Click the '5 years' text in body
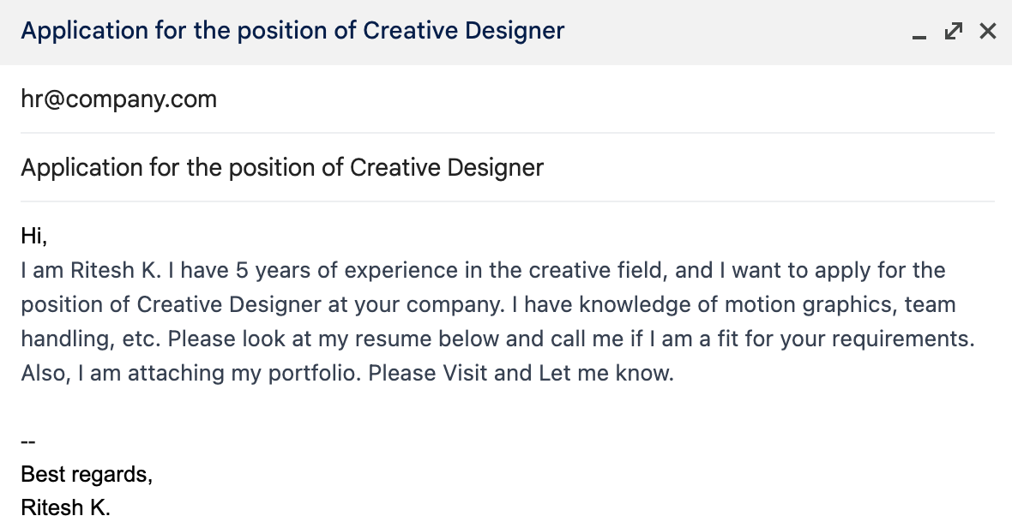This screenshot has width=1012, height=528. click(262, 271)
